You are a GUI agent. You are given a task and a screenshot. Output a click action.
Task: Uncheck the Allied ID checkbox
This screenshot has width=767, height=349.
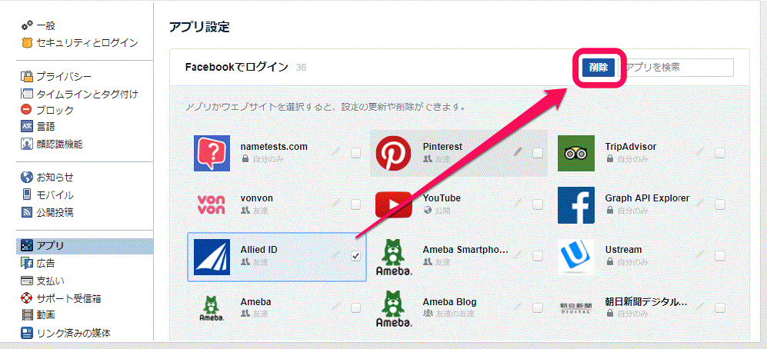(355, 256)
